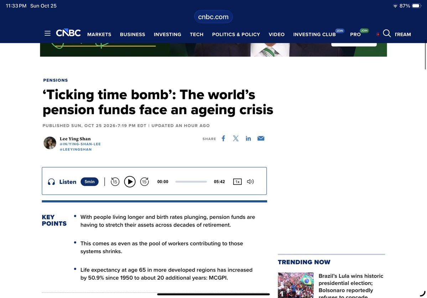Click the audio volume speaker icon
This screenshot has height=298, width=427.
pyautogui.click(x=250, y=182)
